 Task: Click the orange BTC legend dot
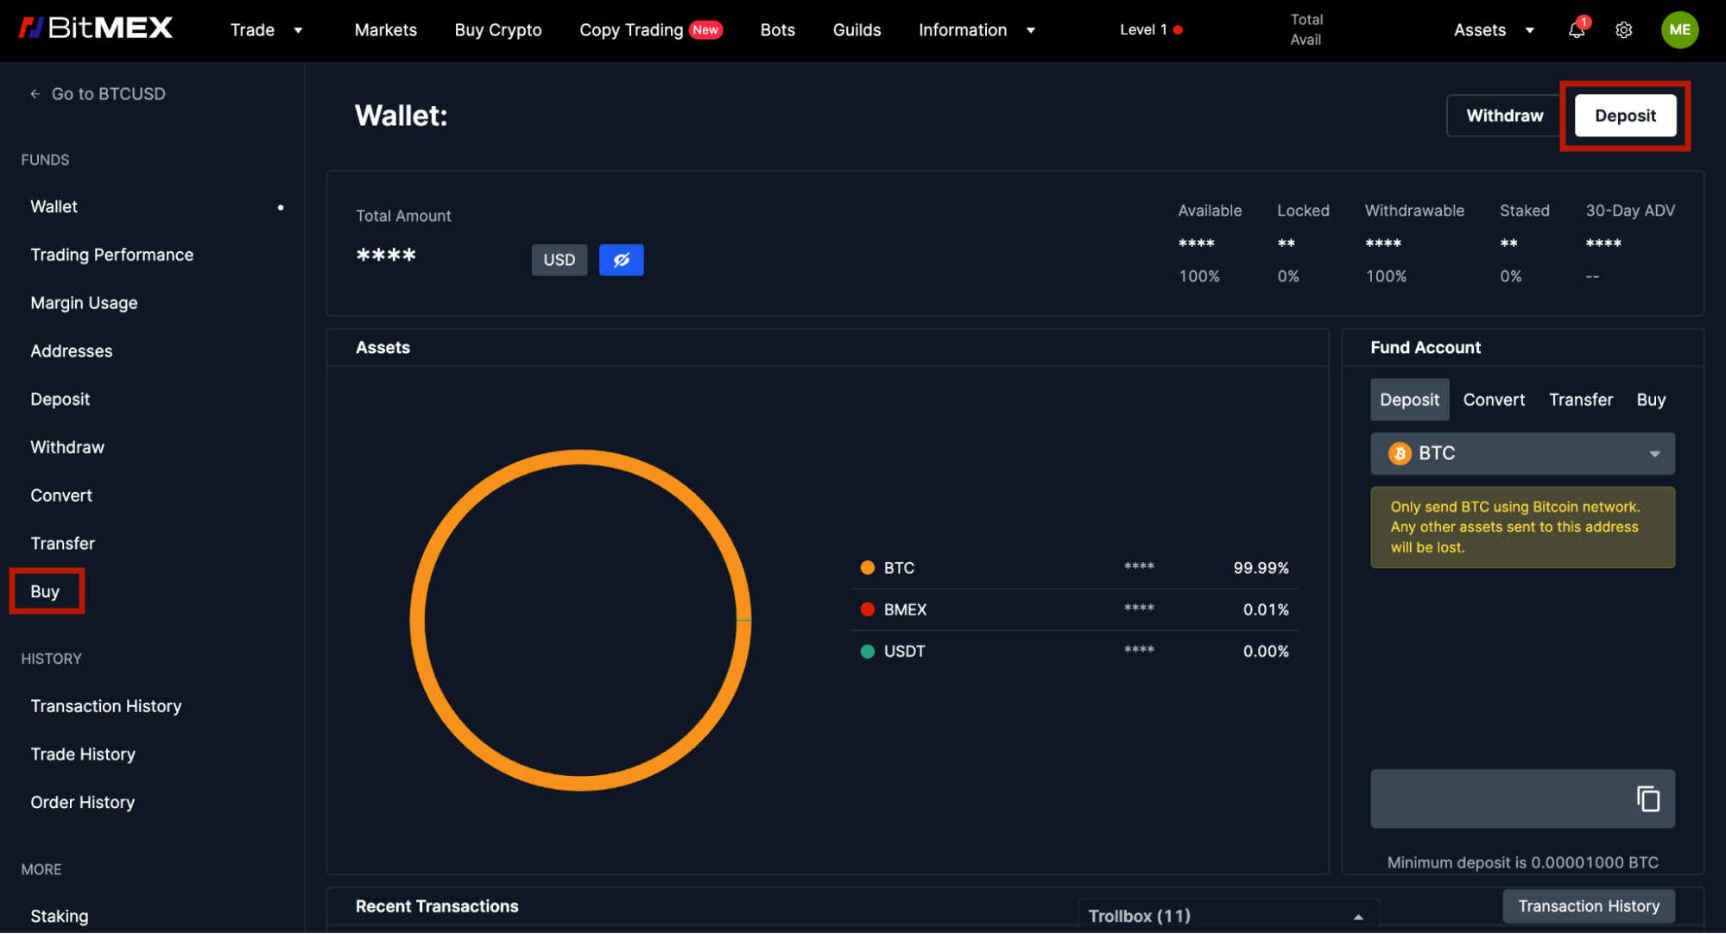pos(867,568)
